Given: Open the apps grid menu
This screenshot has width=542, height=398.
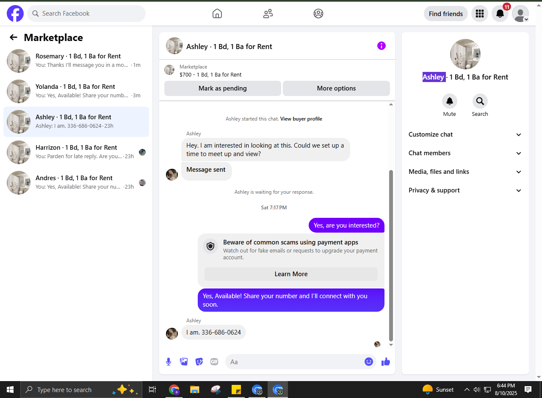Looking at the screenshot, I should pos(480,14).
